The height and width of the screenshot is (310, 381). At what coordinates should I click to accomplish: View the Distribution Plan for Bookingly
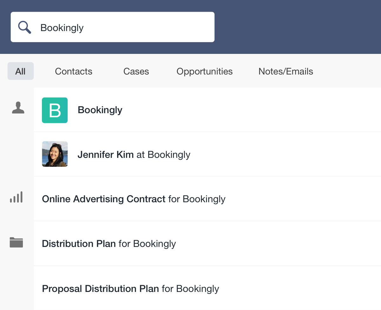tap(109, 244)
